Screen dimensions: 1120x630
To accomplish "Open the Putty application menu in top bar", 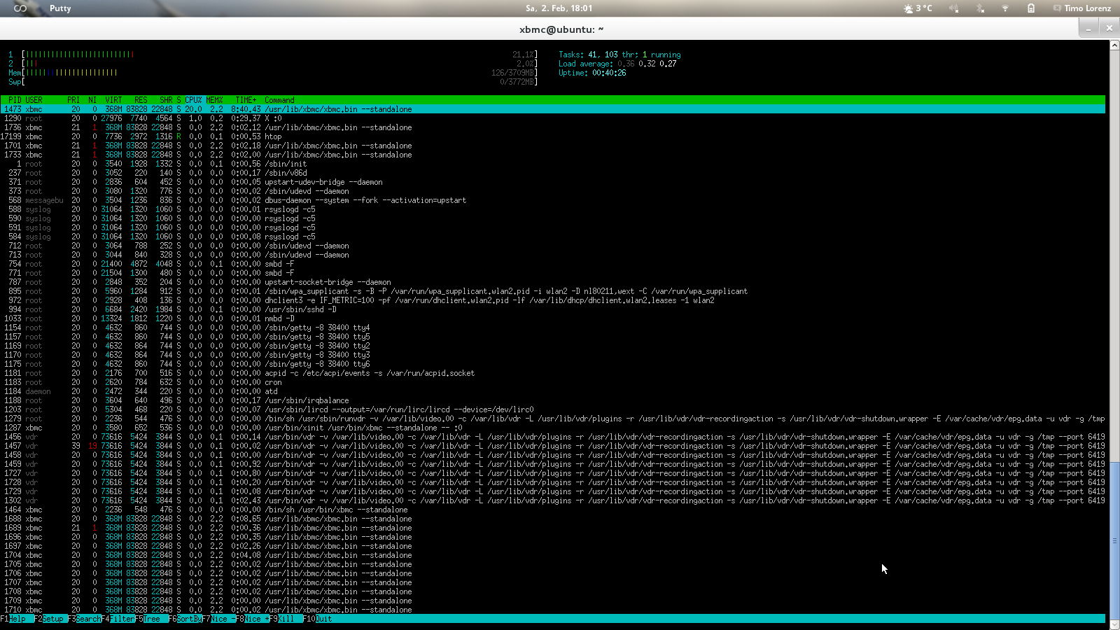I will pyautogui.click(x=60, y=8).
